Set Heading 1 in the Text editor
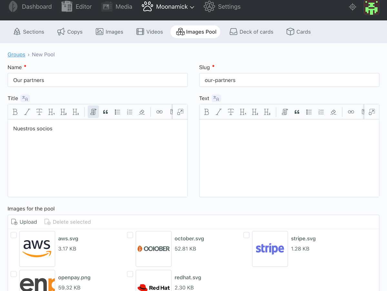 click(x=243, y=112)
